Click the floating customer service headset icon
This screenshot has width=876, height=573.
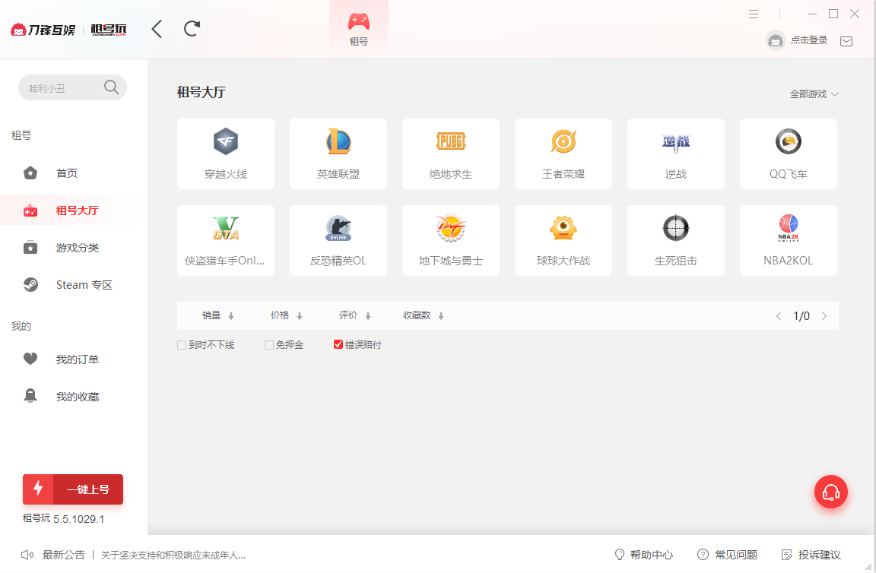[831, 492]
